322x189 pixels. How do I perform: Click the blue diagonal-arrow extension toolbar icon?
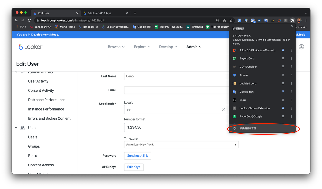[x=239, y=20]
